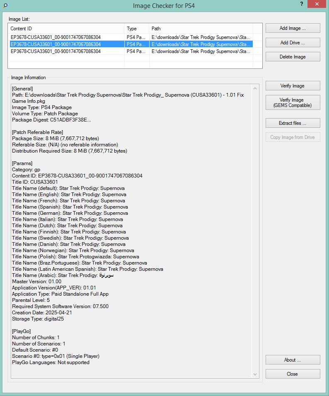Click the 'Parental Level: 5' line
This screenshot has height=396, width=329.
point(31,300)
